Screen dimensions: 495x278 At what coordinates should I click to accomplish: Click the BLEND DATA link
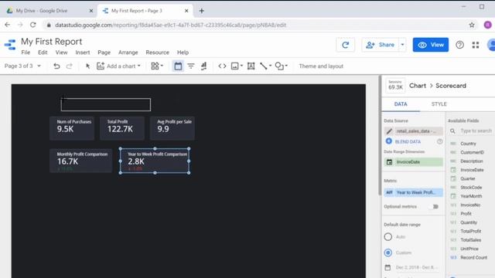click(x=408, y=141)
